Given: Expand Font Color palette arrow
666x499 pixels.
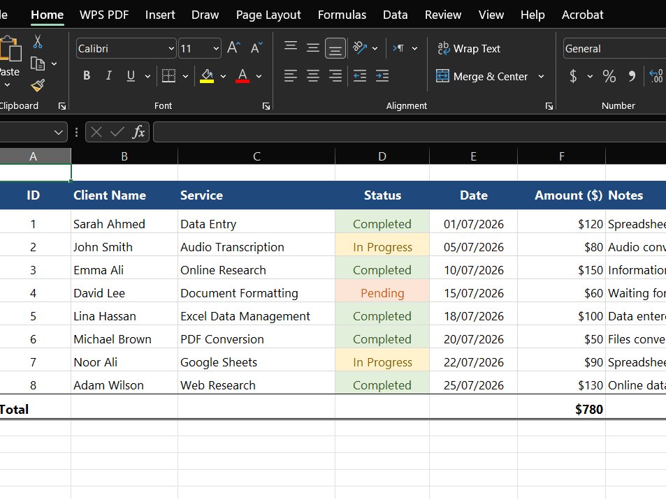Looking at the screenshot, I should pyautogui.click(x=259, y=76).
